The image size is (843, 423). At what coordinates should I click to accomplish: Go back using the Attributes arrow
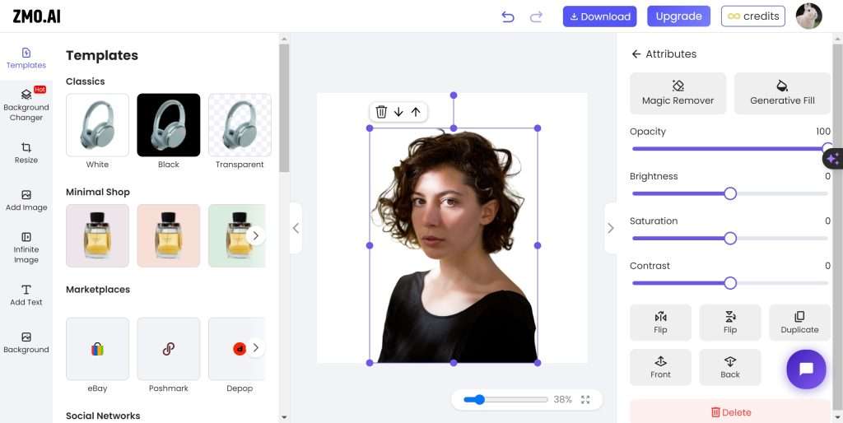[636, 53]
